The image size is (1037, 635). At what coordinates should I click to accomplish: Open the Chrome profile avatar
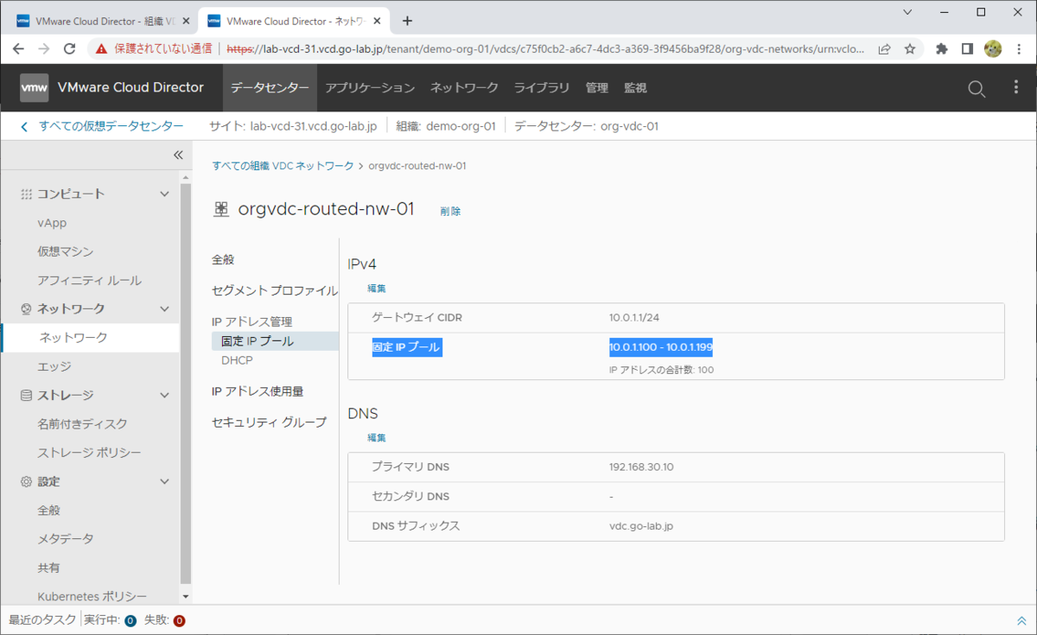pyautogui.click(x=993, y=49)
